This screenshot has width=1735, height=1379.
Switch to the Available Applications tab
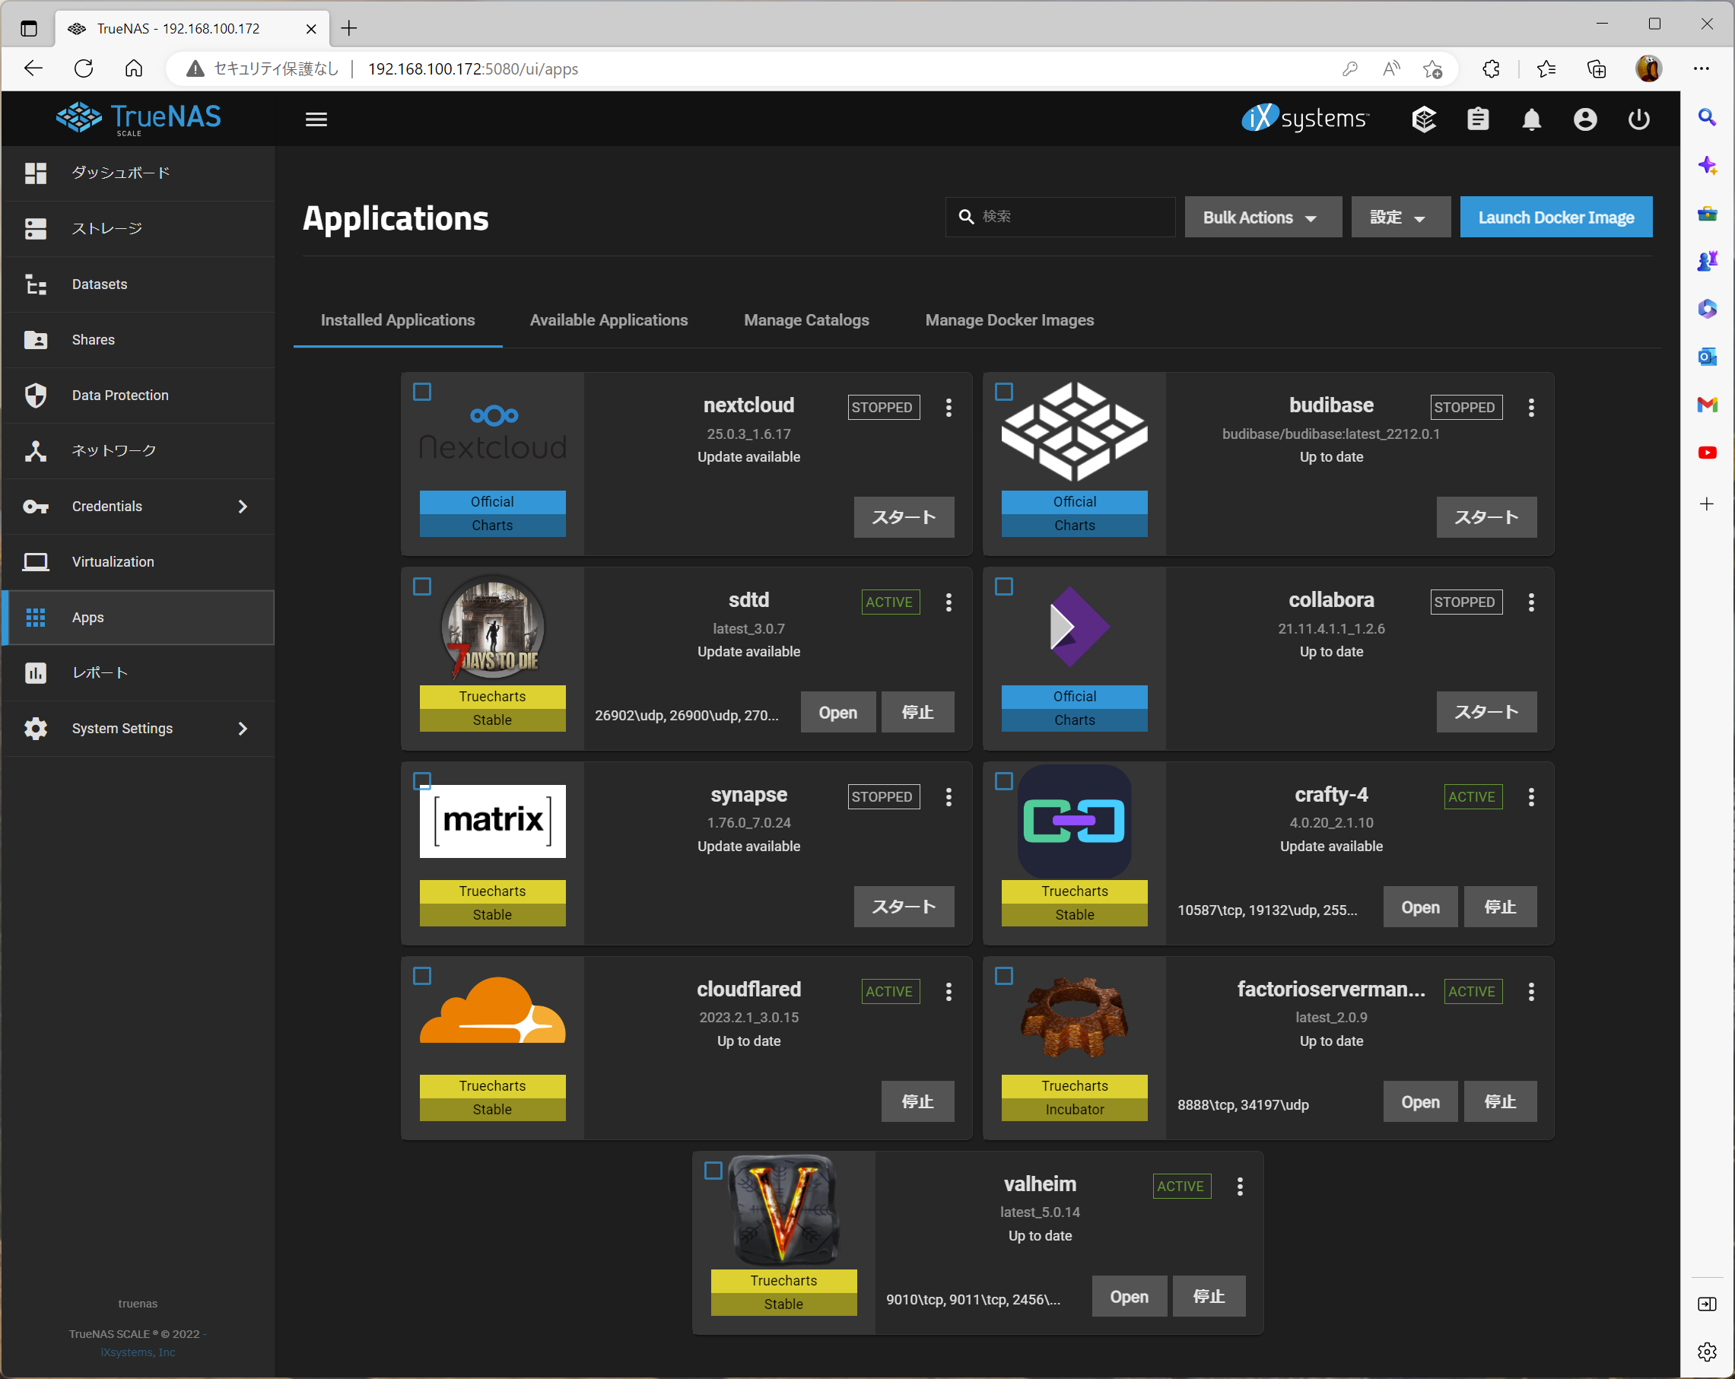click(x=609, y=319)
